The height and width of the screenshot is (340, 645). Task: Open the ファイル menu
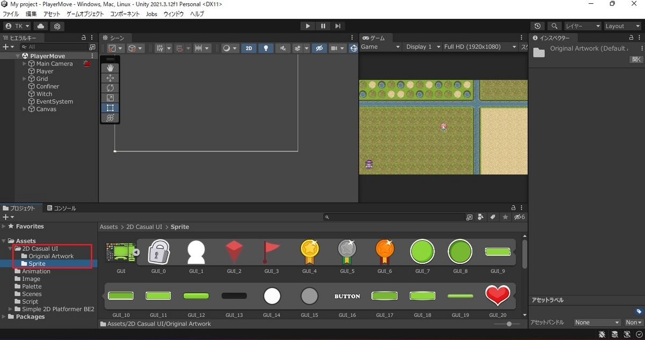11,14
